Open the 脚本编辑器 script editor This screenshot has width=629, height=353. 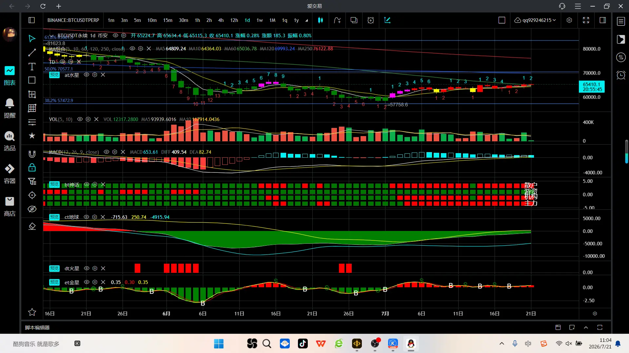(x=37, y=327)
